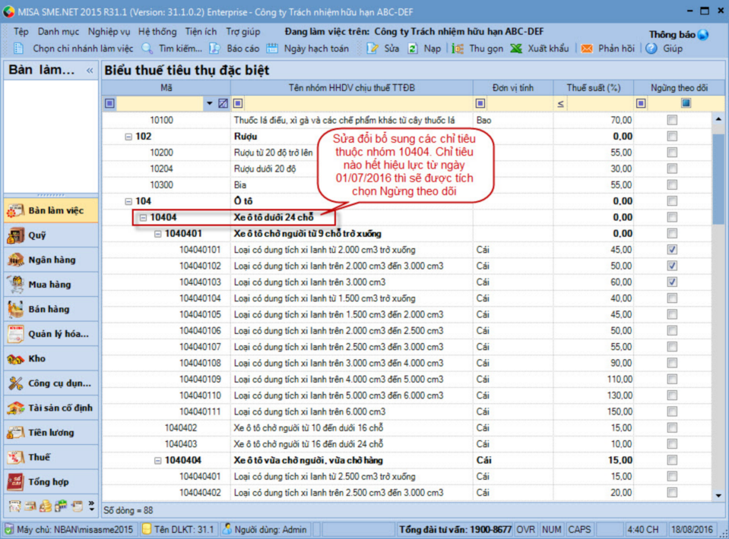The height and width of the screenshot is (539, 729).
Task: Click the scrollbar down arrow
Action: 719,496
